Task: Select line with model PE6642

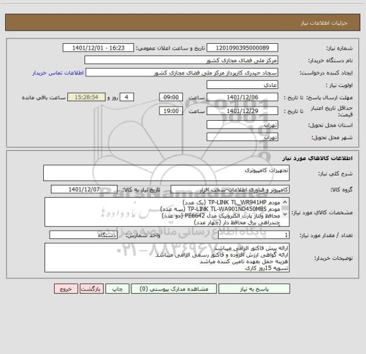Action: pyautogui.click(x=221, y=215)
